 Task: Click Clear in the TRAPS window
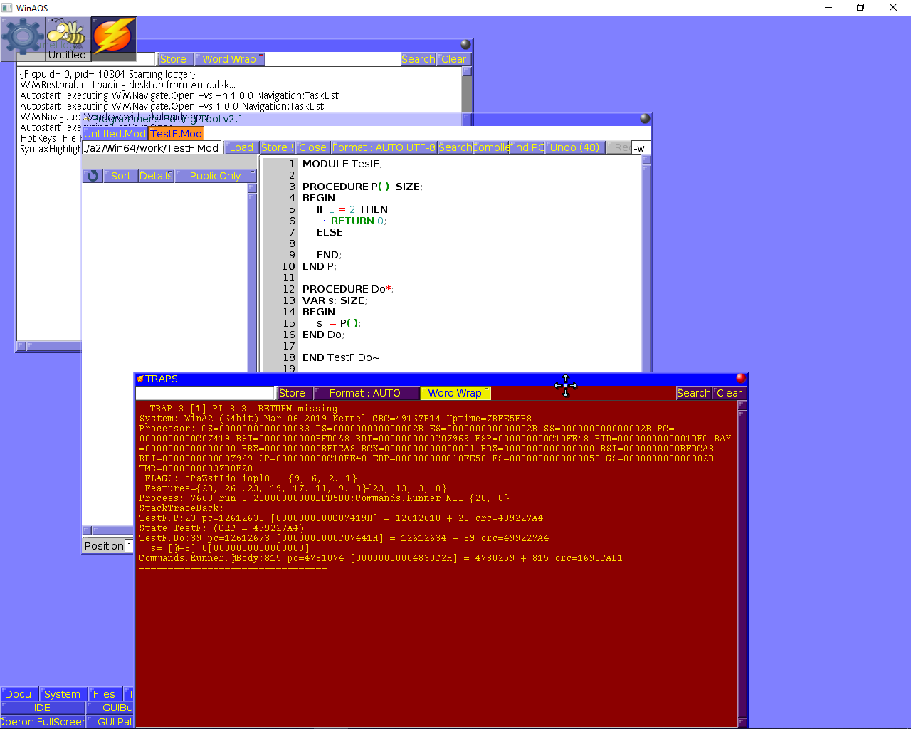[x=729, y=393]
